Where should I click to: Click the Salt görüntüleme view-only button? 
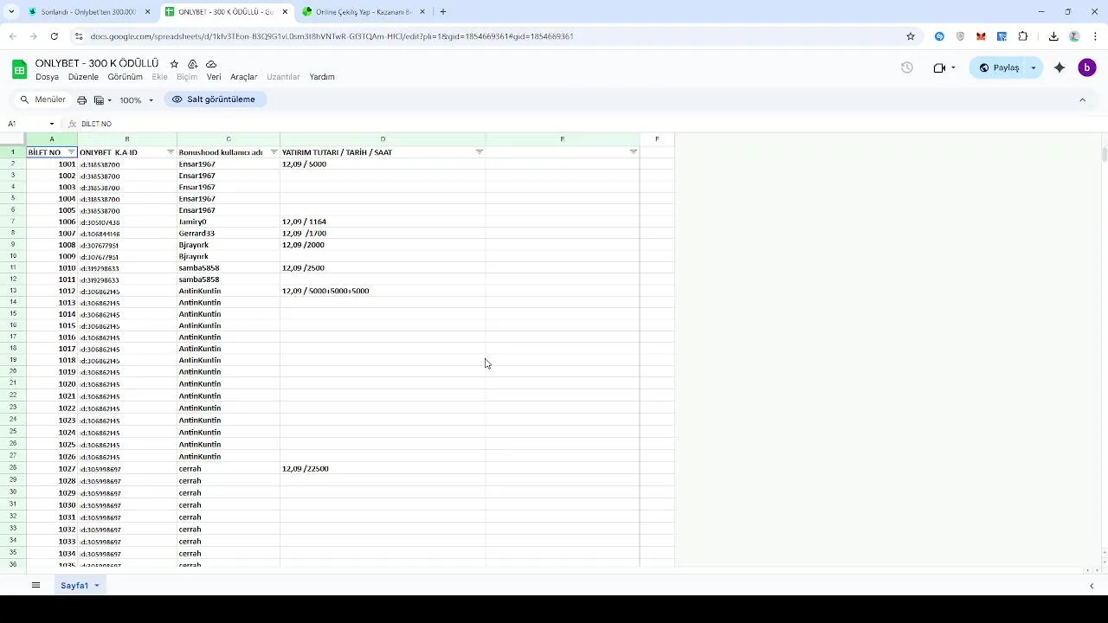[x=214, y=100]
